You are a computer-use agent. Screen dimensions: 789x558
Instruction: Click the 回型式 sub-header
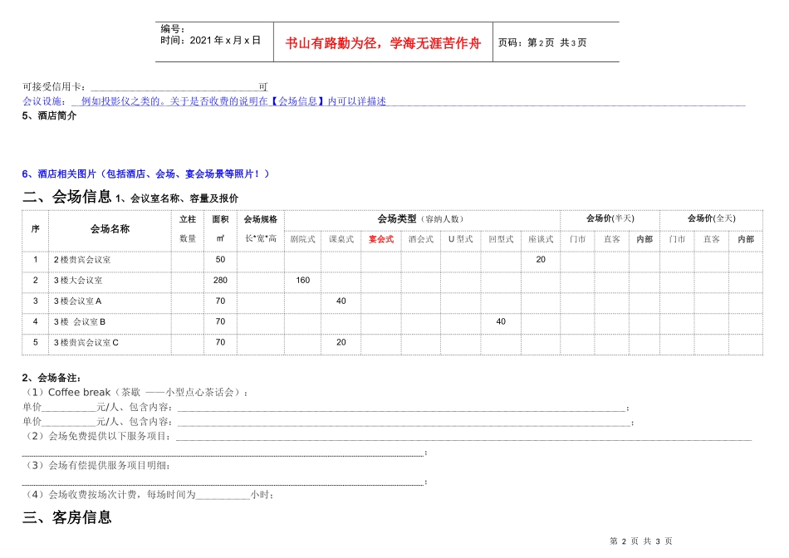[501, 239]
